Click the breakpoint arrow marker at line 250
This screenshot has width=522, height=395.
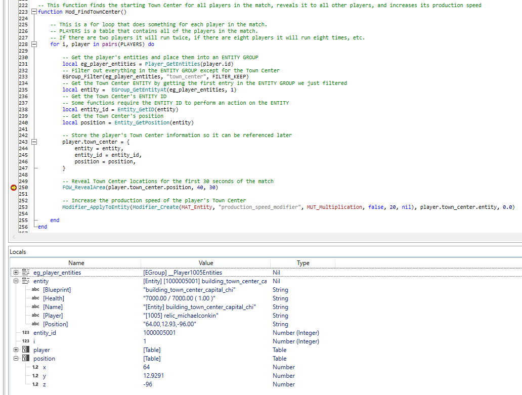click(x=14, y=188)
